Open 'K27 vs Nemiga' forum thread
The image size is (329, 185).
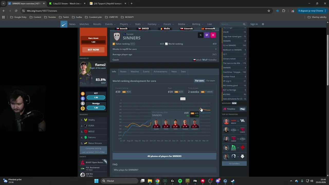[234, 90]
